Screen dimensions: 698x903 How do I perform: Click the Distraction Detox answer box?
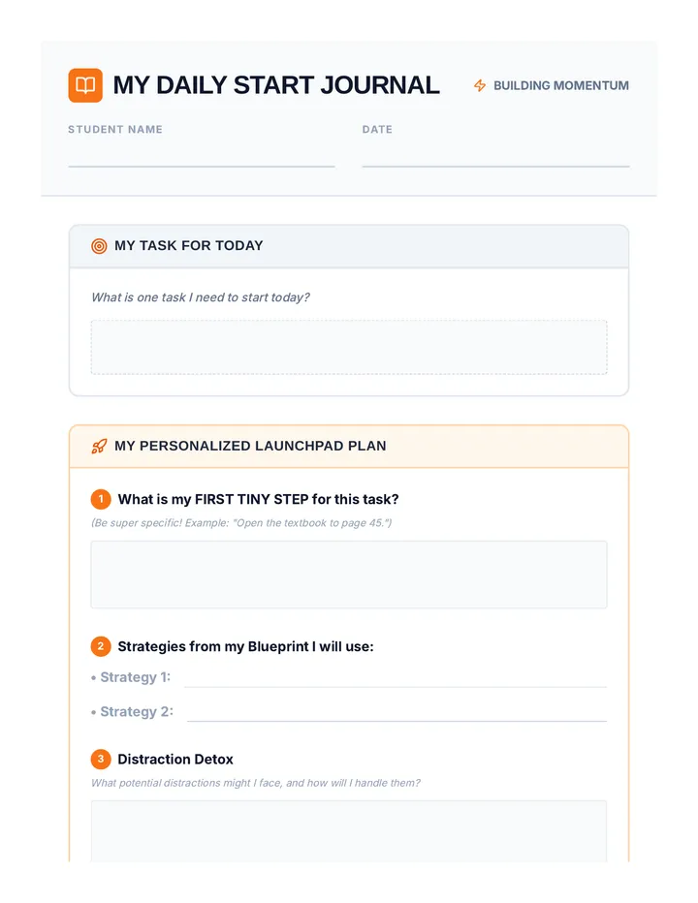(349, 831)
